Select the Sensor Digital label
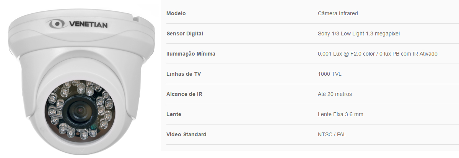 (x=185, y=34)
